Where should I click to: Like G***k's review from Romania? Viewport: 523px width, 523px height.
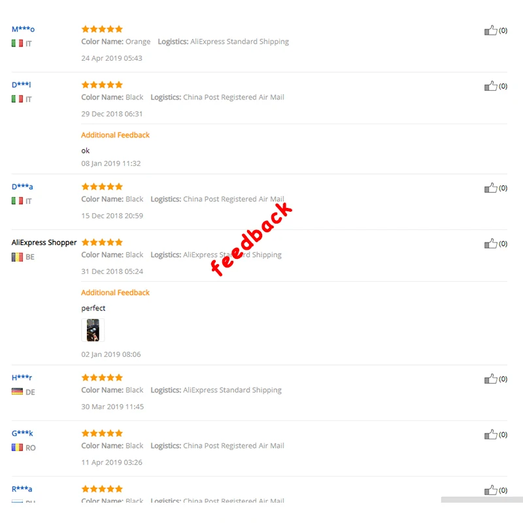tap(491, 435)
